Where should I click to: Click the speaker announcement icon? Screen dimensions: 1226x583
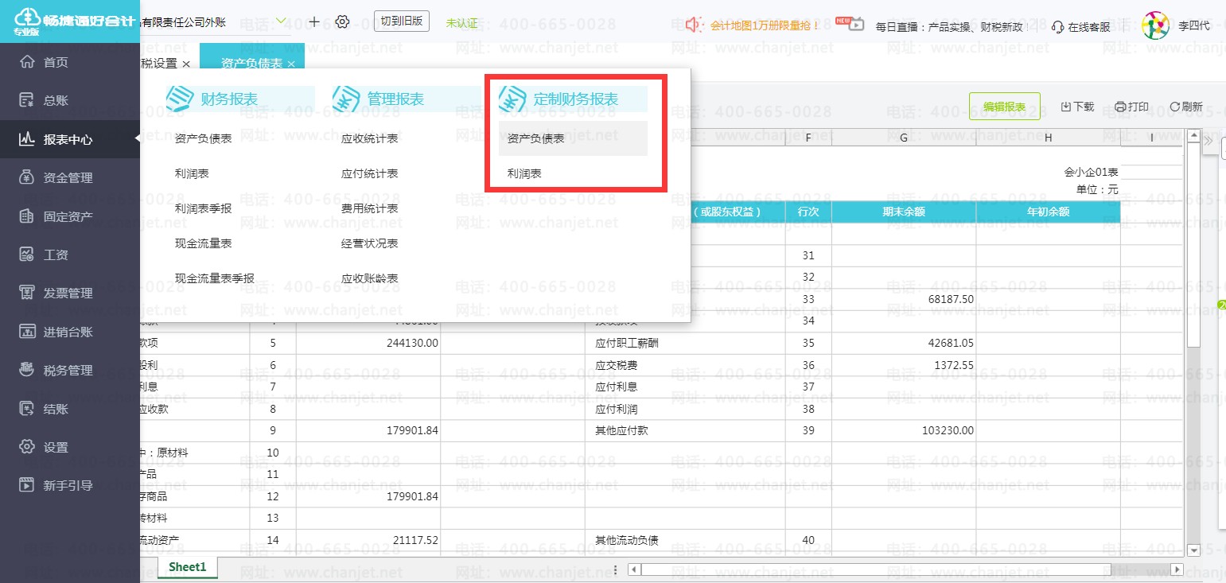click(694, 25)
